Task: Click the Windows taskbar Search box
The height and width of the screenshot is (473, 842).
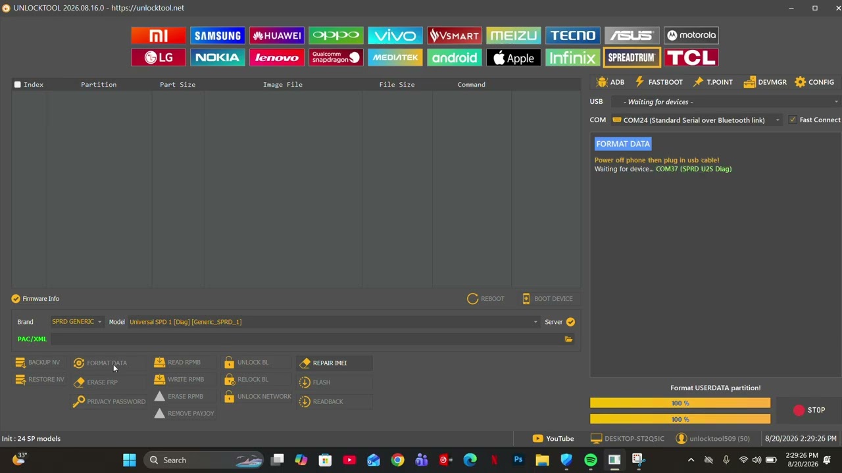Action: pyautogui.click(x=203, y=460)
